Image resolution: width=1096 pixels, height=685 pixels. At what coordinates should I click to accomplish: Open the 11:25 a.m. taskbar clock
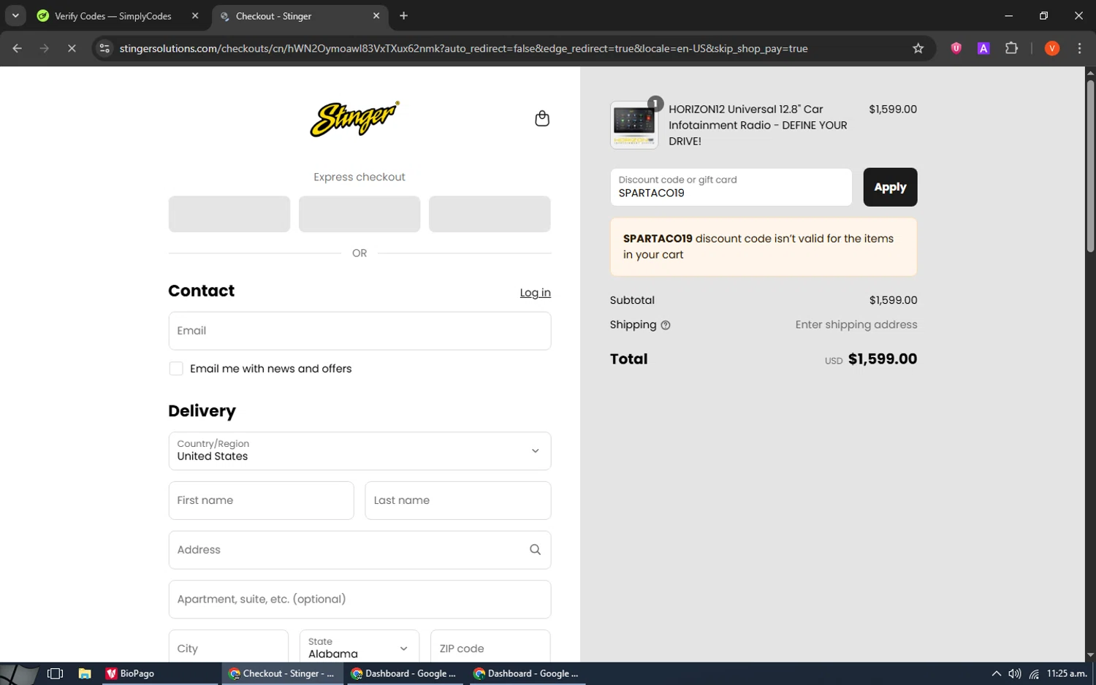(1067, 673)
